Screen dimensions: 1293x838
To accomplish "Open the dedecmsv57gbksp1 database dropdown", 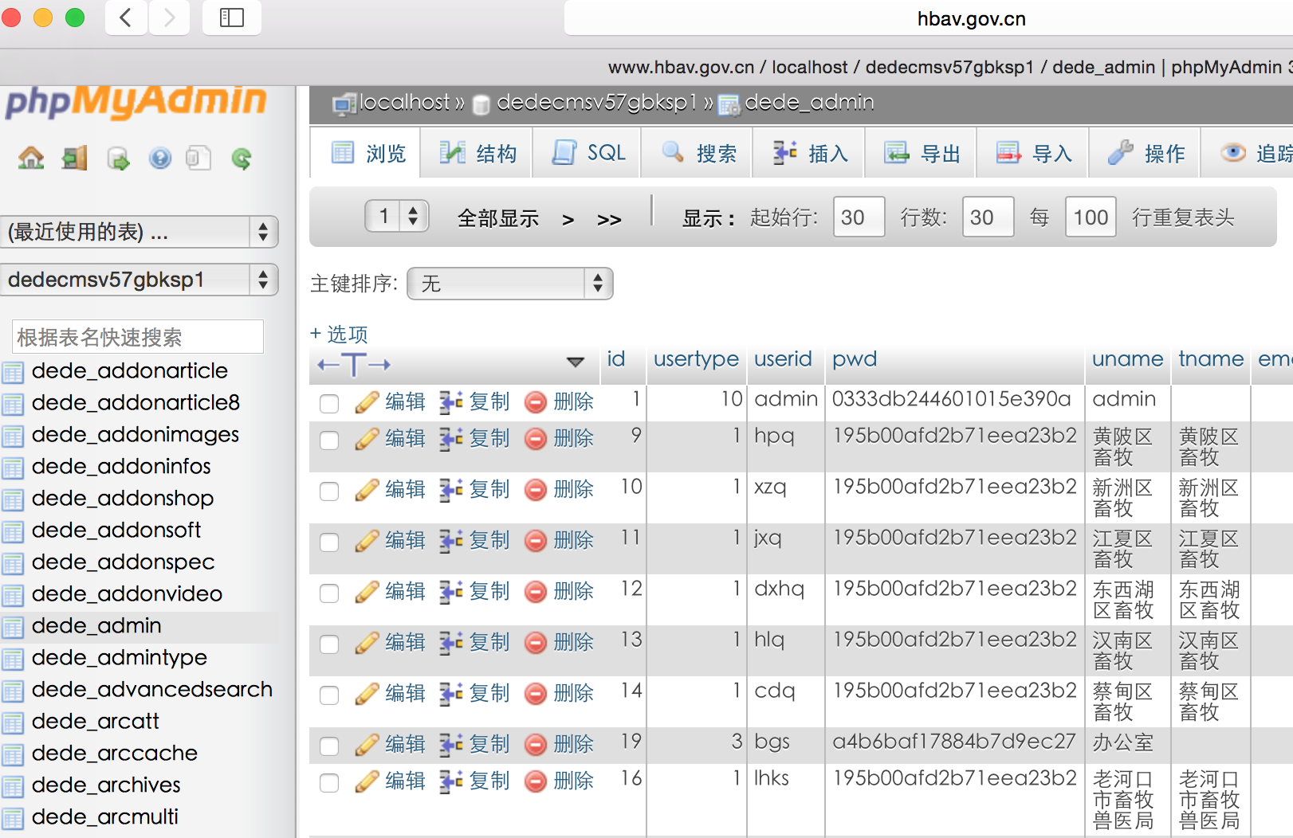I will 139,280.
